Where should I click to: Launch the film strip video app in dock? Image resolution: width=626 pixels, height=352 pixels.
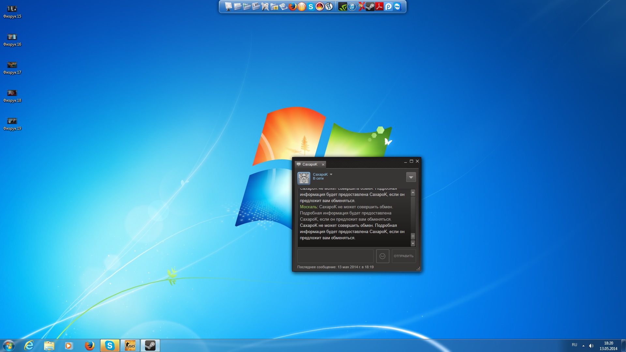tap(329, 7)
